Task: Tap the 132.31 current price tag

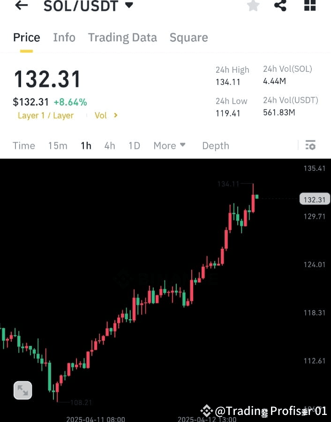Action: [x=314, y=199]
